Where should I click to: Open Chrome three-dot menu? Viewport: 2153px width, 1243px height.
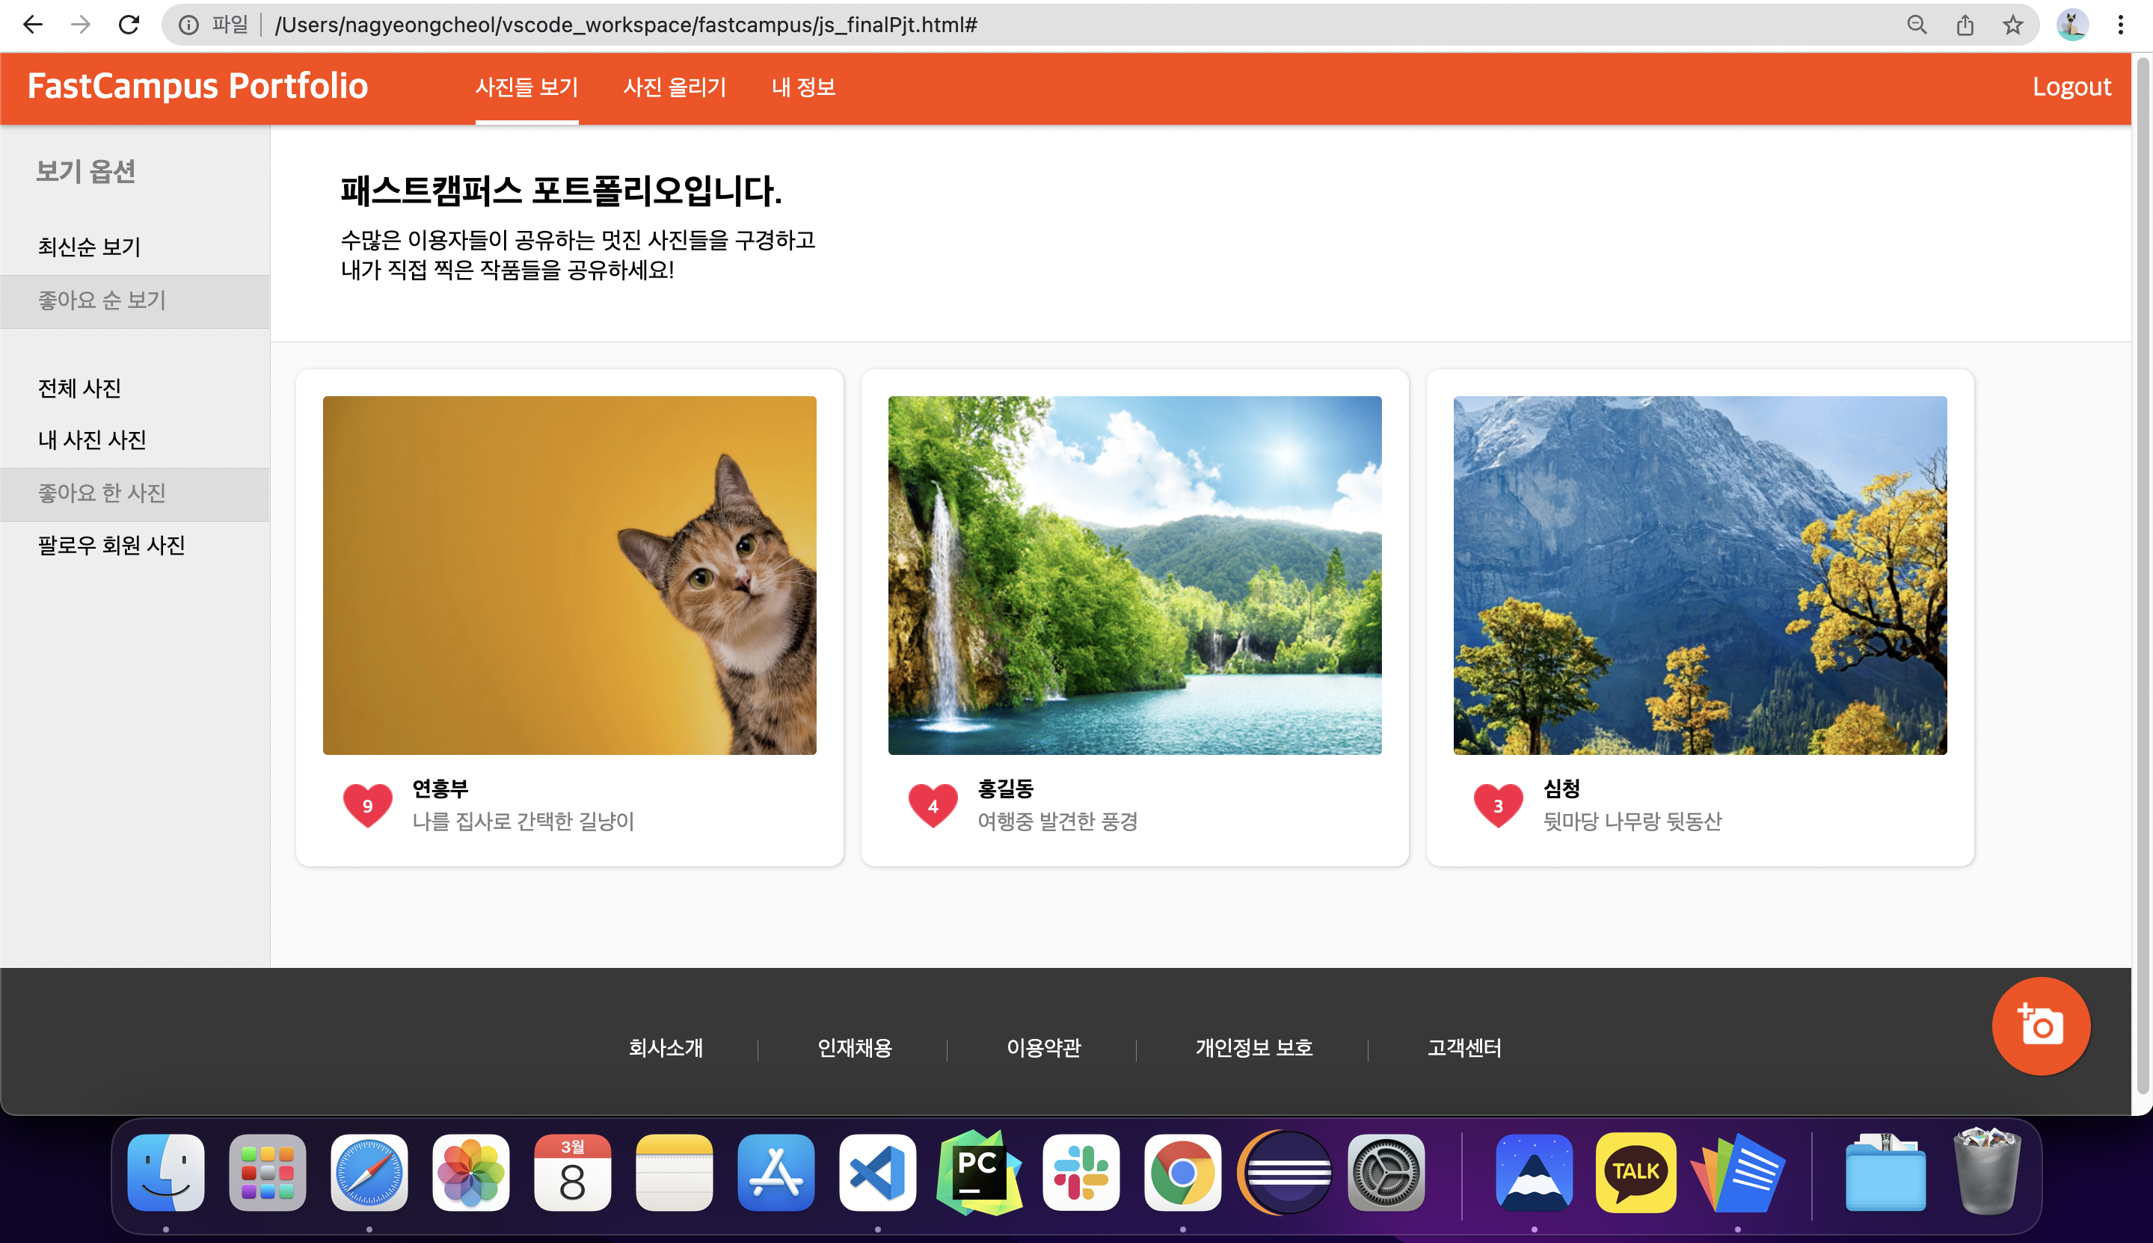tap(2121, 25)
